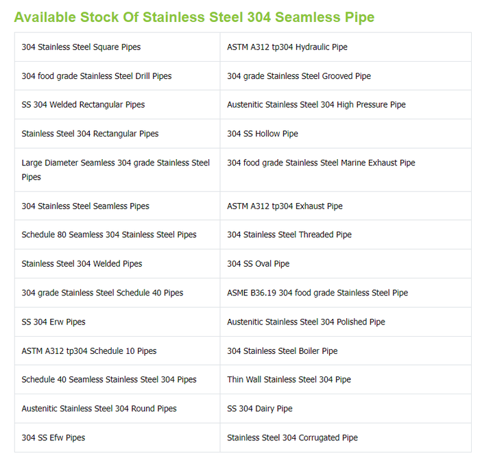
Task: Click 304 food grade Marine Exhaust Pipe
Action: coord(321,163)
